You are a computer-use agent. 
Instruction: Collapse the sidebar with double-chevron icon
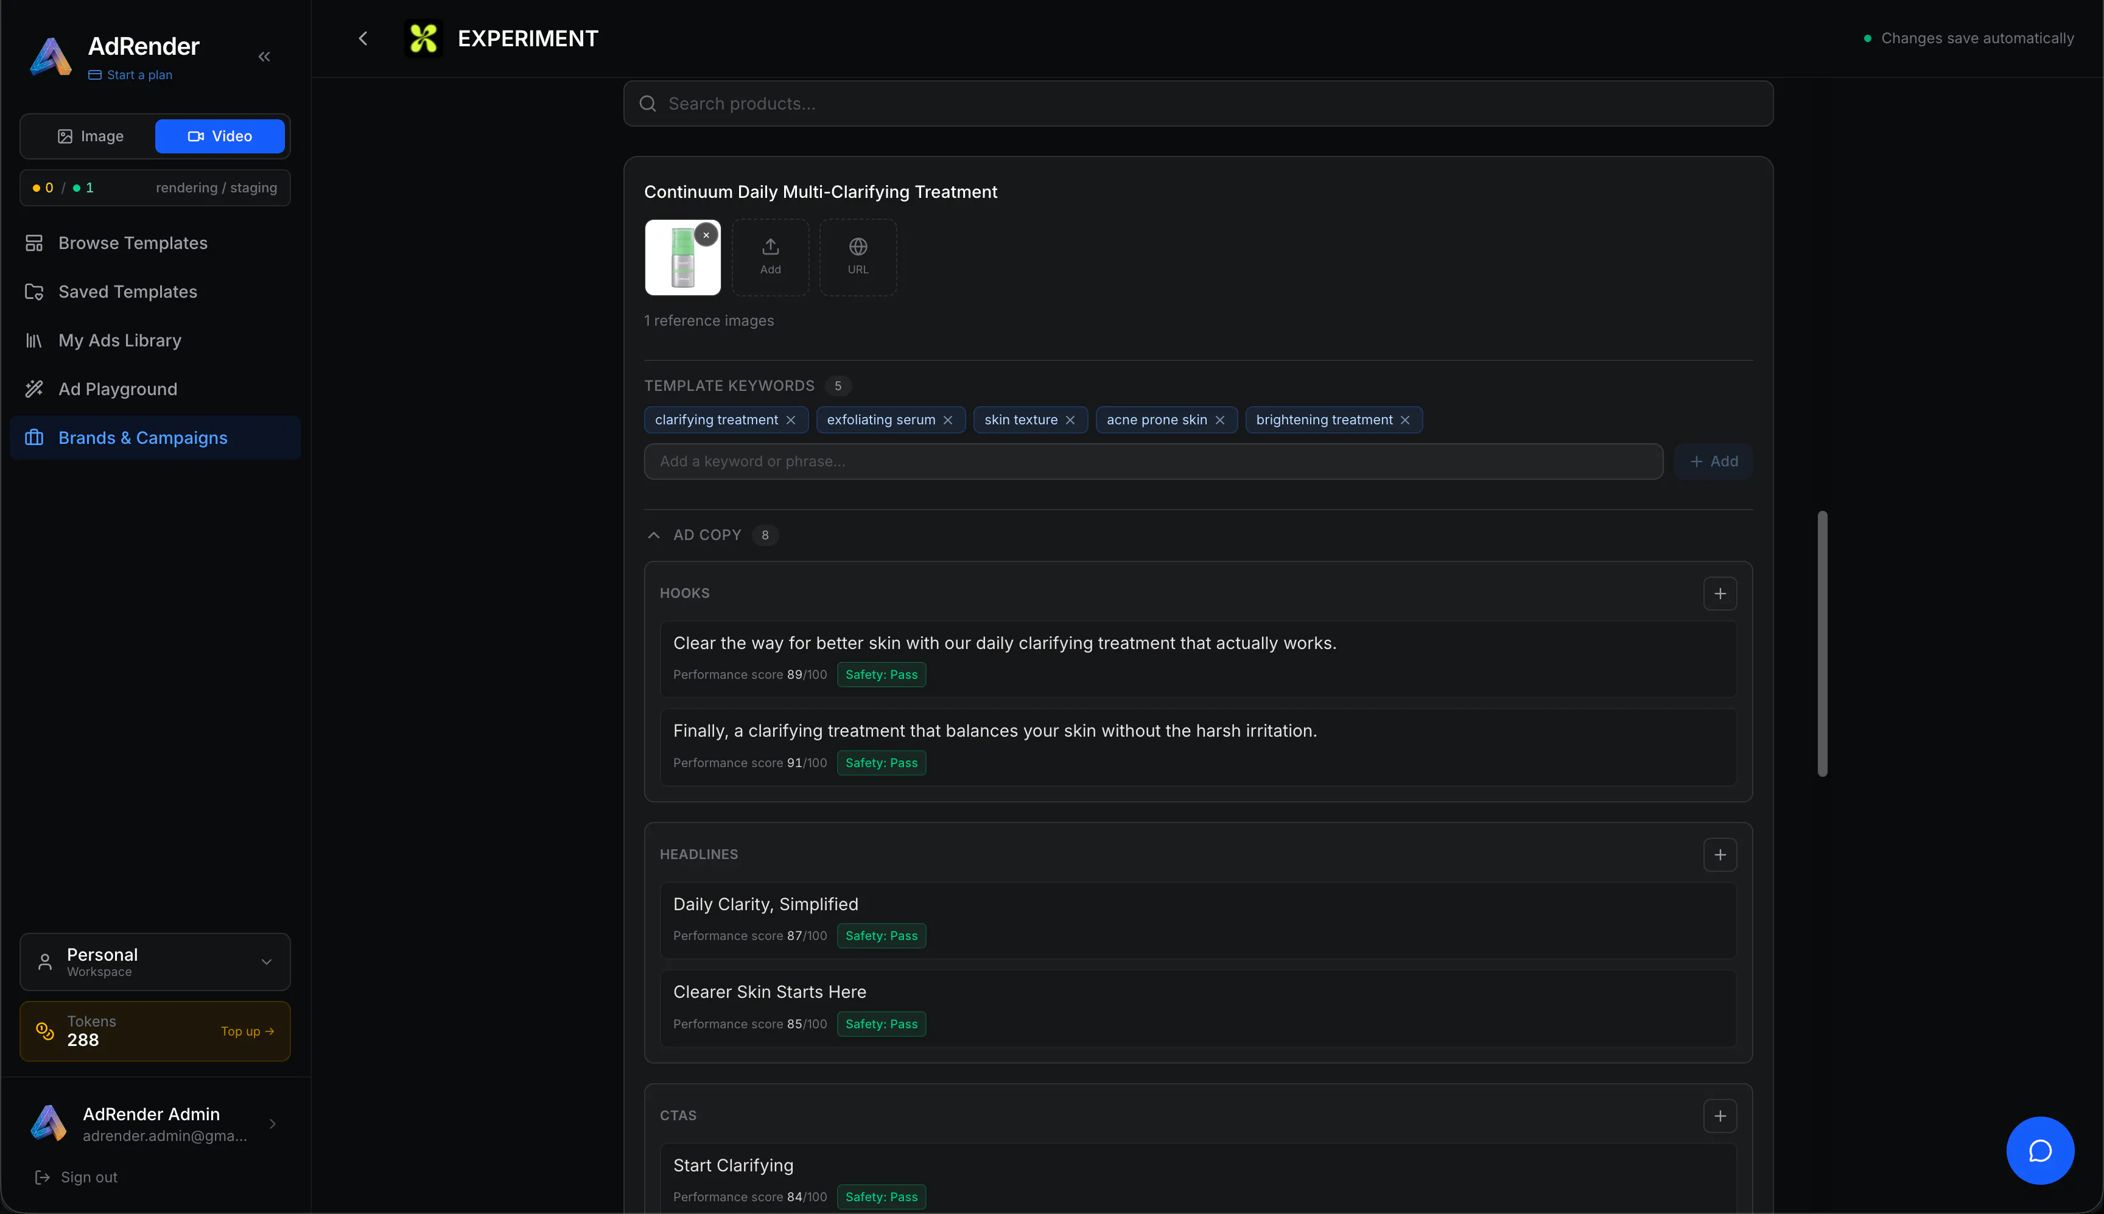tap(264, 57)
